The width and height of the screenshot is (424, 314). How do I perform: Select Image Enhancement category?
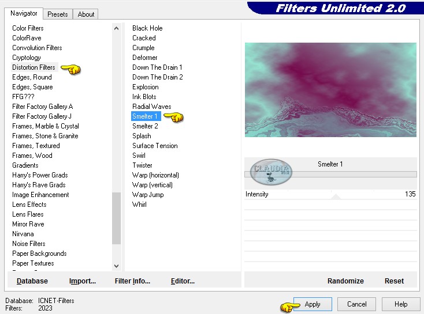click(x=40, y=195)
